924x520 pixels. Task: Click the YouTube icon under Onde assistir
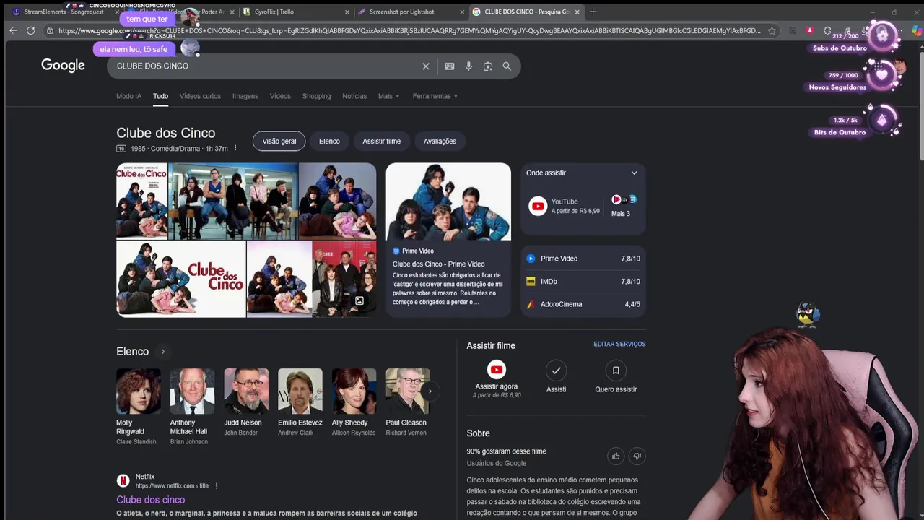coord(538,207)
